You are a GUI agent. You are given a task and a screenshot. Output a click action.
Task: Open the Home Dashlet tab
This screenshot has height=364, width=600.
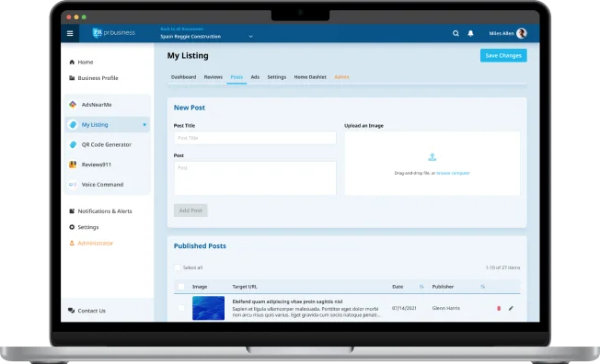[310, 77]
